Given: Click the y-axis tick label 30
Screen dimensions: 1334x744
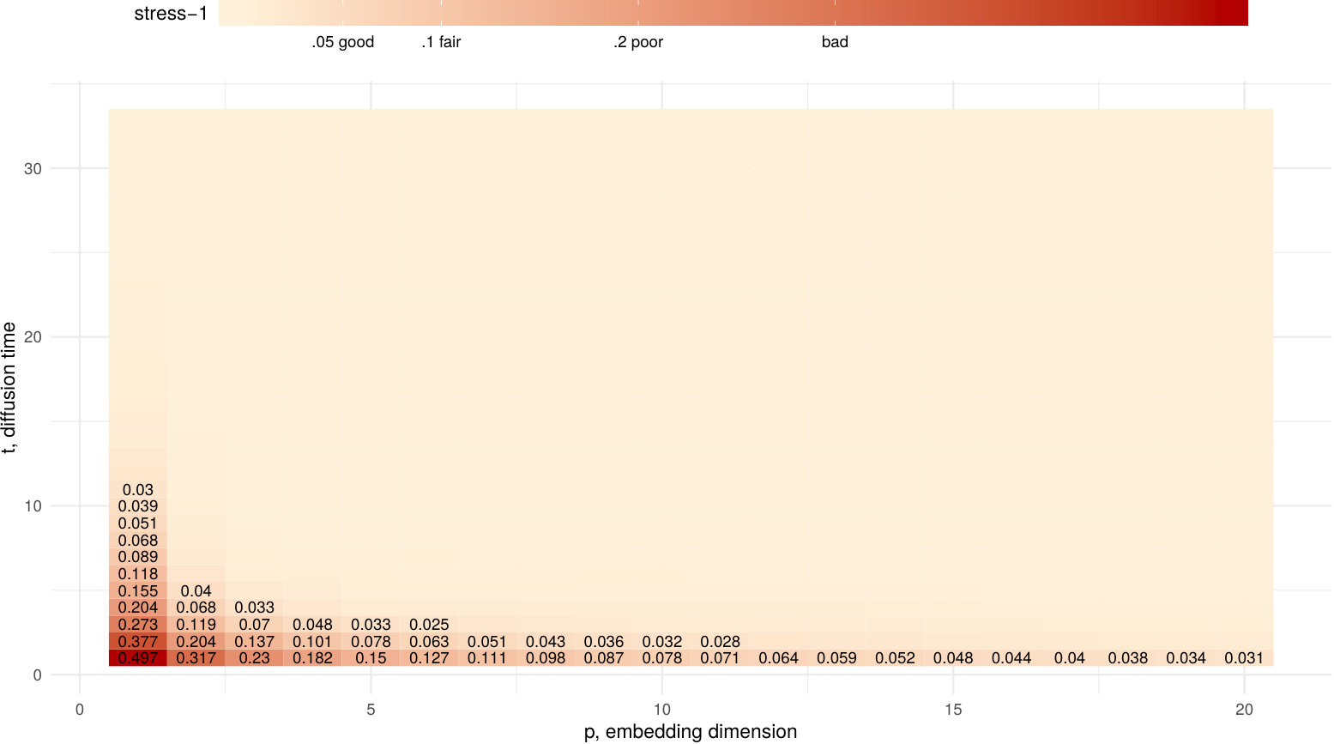Looking at the screenshot, I should click(x=33, y=169).
